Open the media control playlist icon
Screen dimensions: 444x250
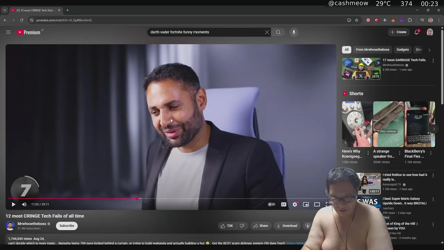pos(422,20)
